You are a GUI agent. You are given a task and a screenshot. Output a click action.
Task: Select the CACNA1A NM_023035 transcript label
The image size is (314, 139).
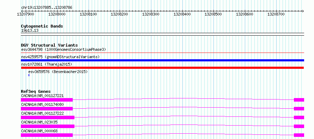point(40,122)
